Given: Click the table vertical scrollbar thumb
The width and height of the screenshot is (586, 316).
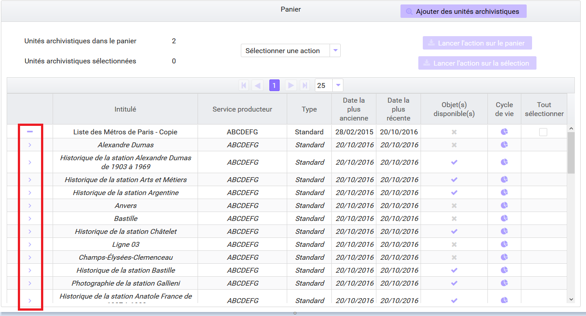Looking at the screenshot, I should click(571, 152).
